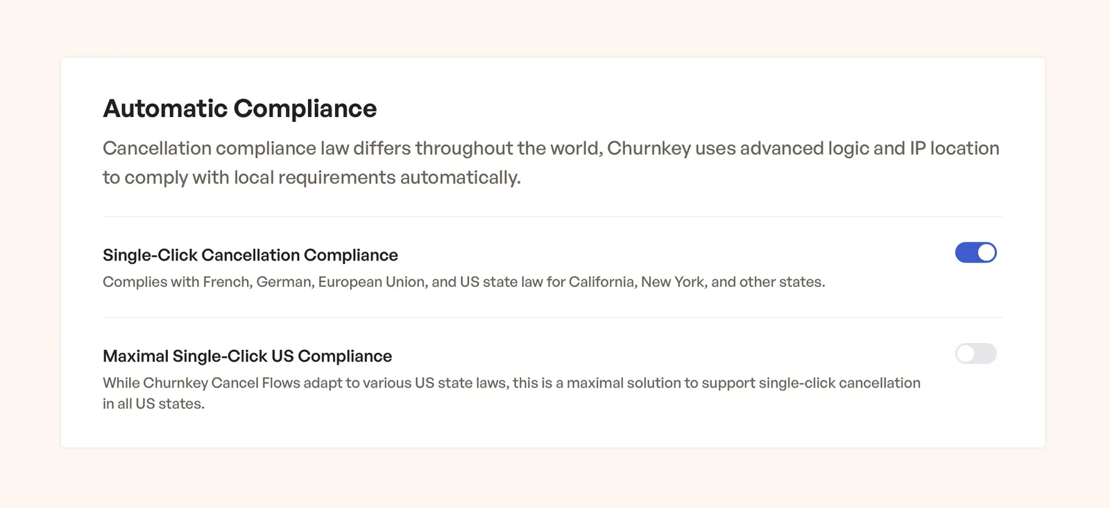Click the description mentioning French, German, European Union
Screen dimensions: 1110x508
(x=464, y=282)
